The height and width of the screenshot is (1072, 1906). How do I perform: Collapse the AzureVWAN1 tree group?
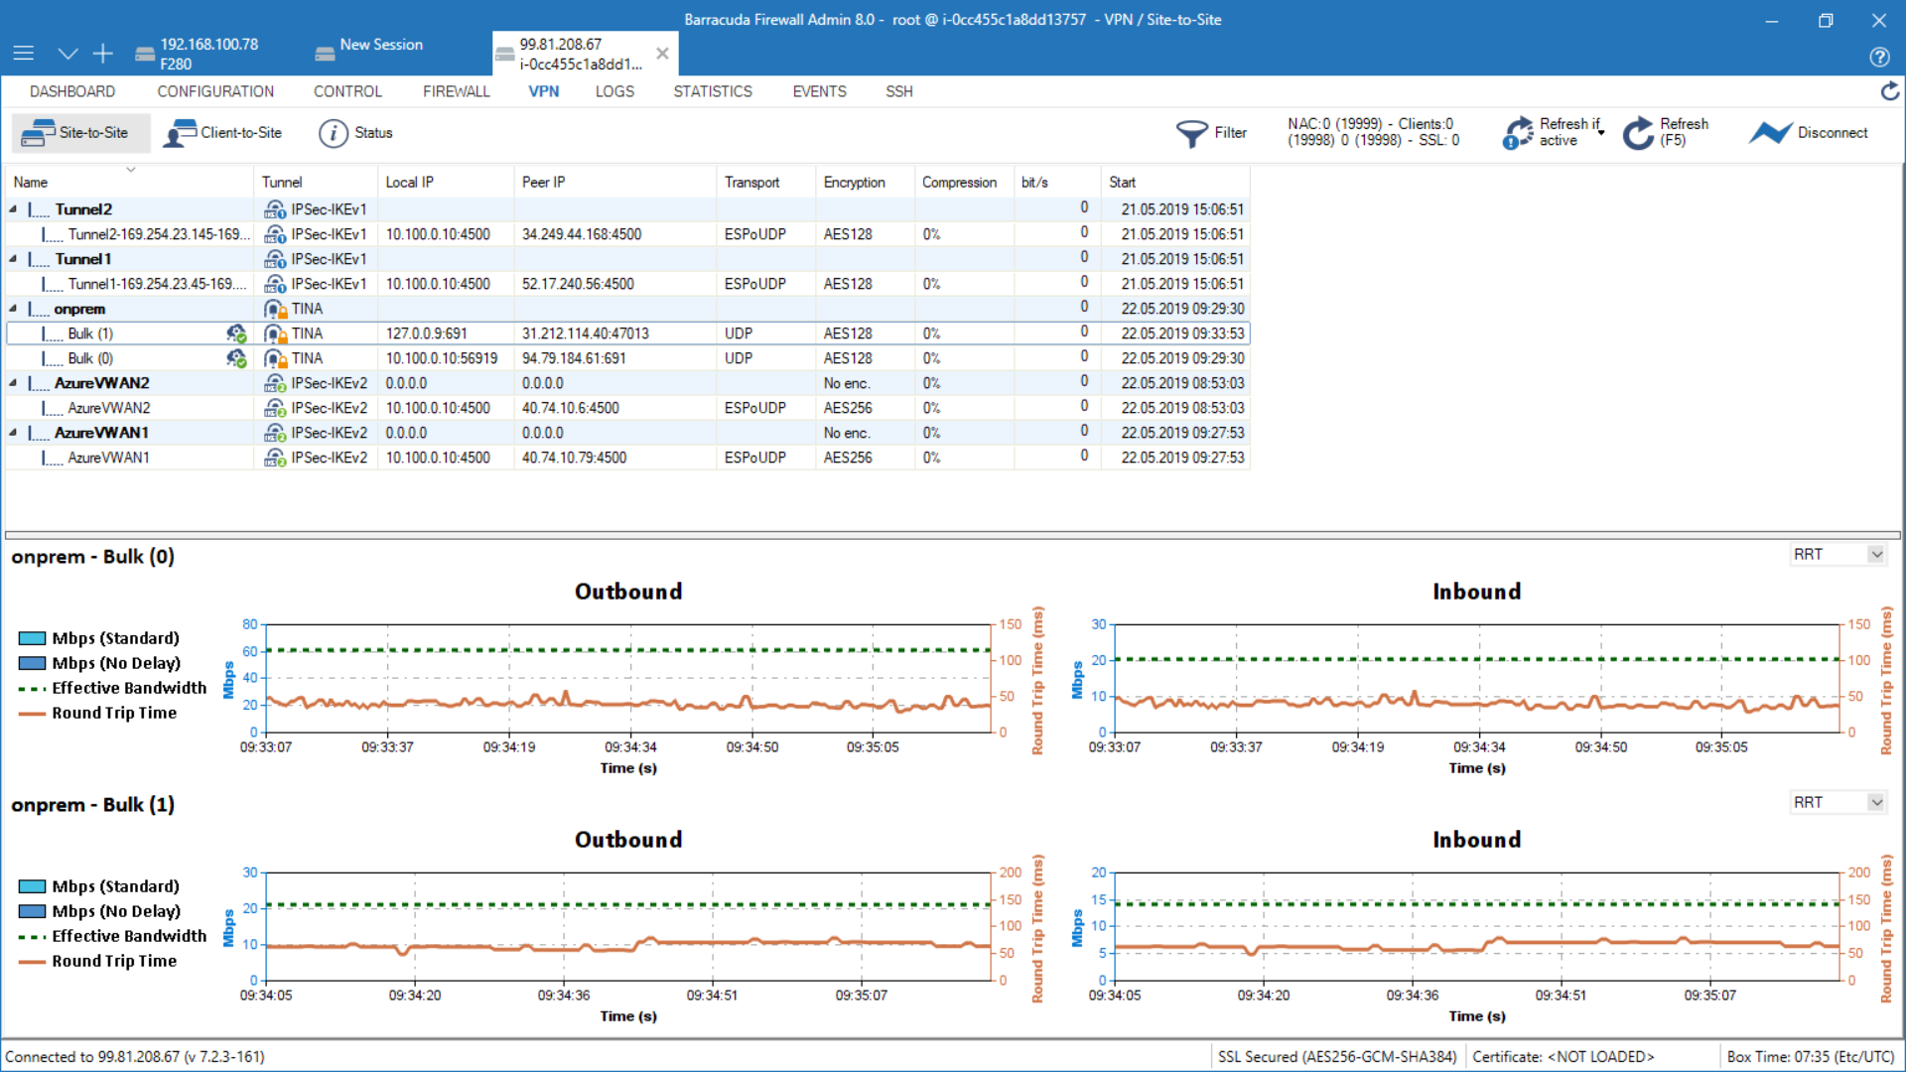pos(13,433)
